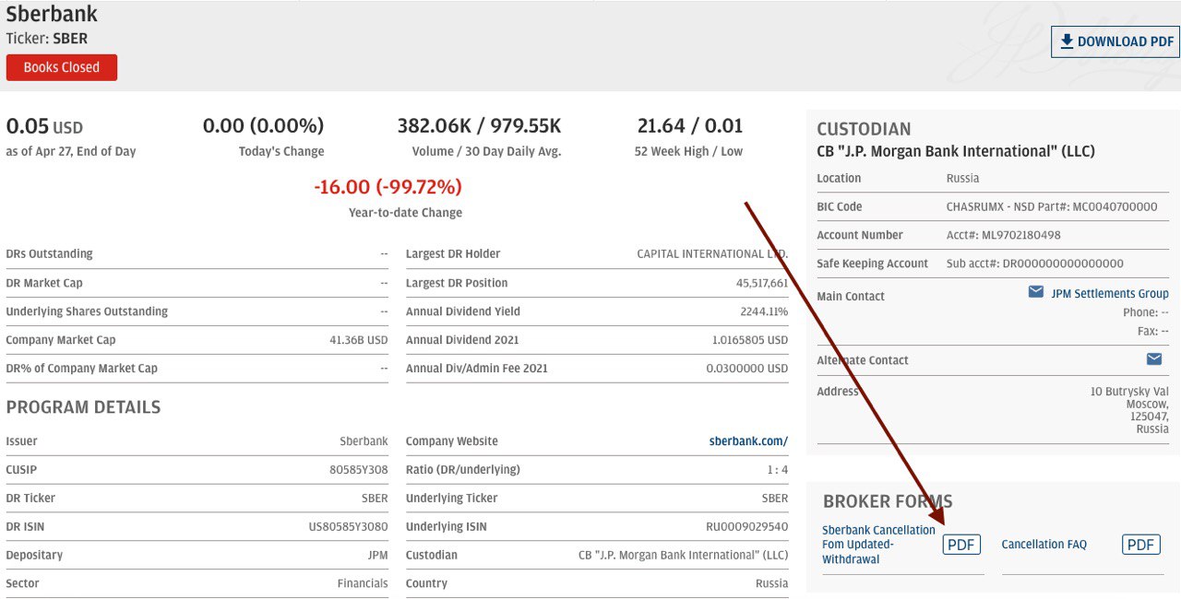Click the Sberbank page title heading
Image resolution: width=1181 pixels, height=599 pixels.
click(52, 15)
